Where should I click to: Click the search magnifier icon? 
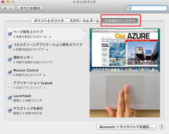pos(128,8)
